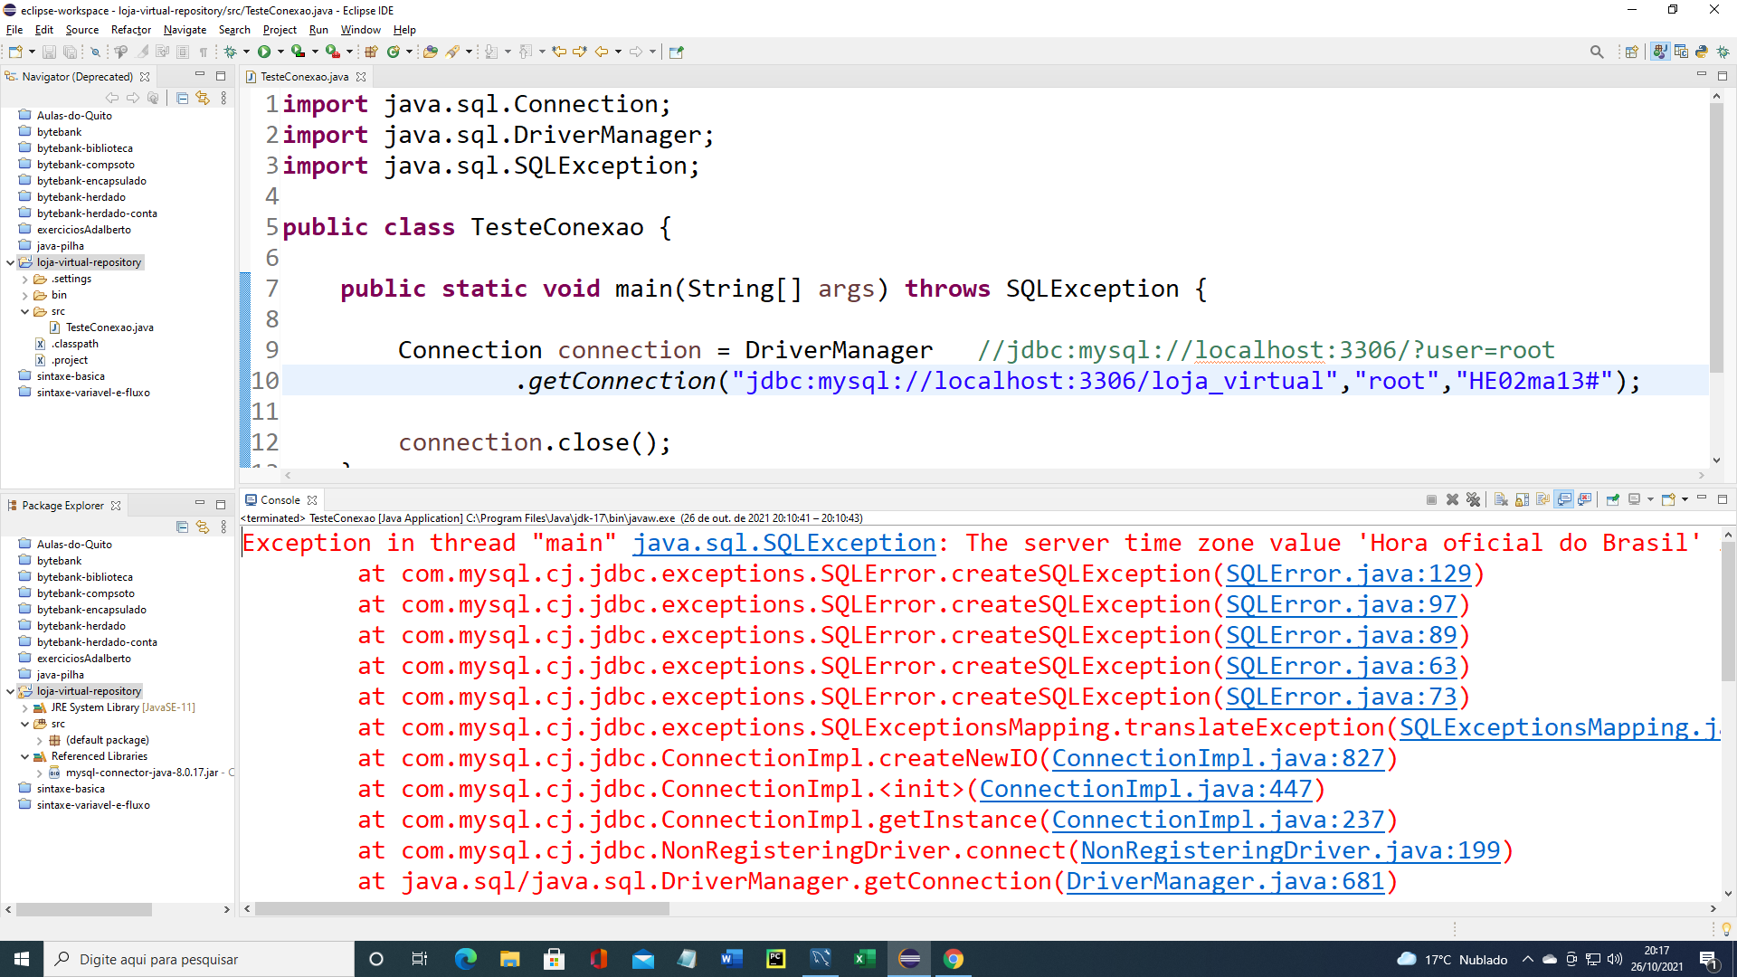Run the program with green Run button
Screen dimensions: 1737x977
pyautogui.click(x=264, y=52)
